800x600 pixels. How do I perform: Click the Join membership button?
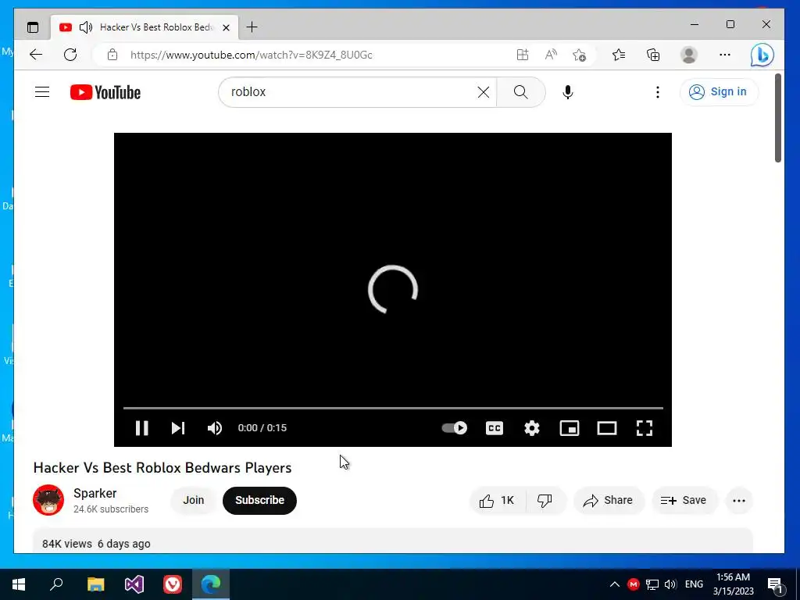coord(194,501)
